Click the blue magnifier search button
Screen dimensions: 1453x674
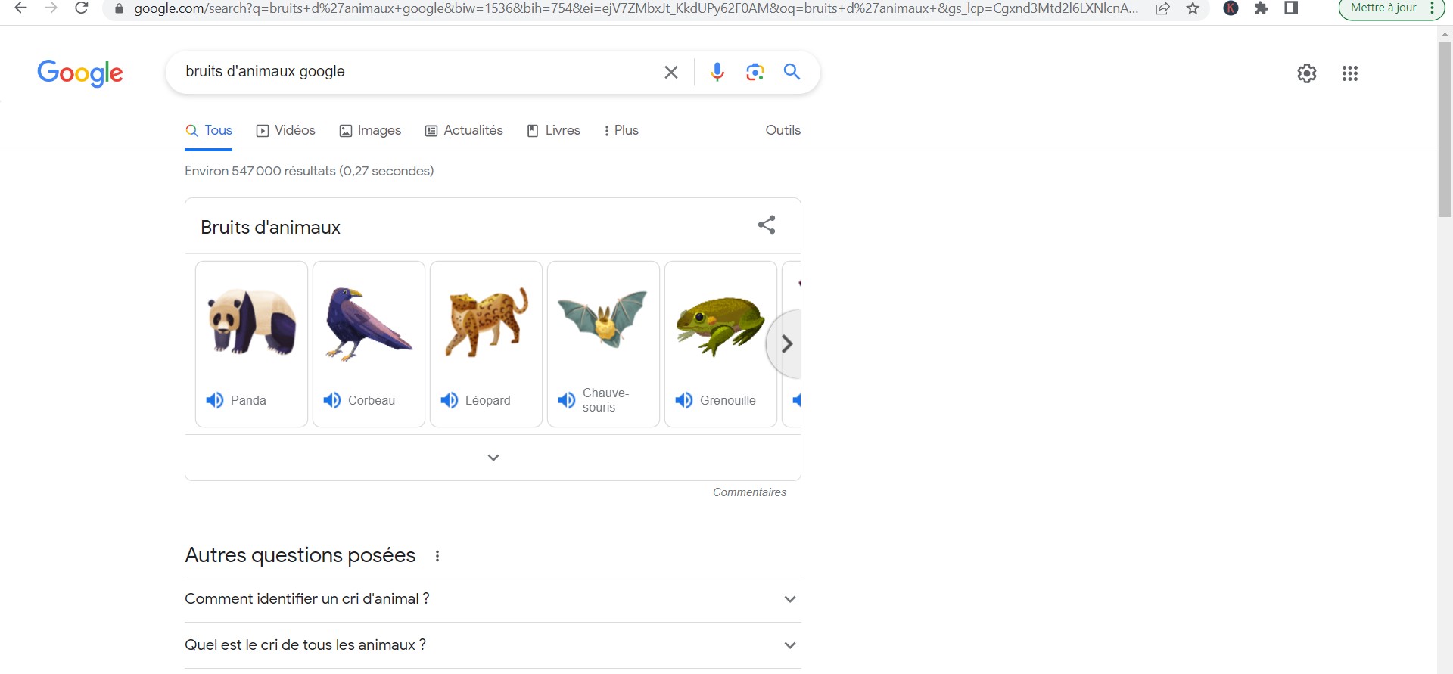tap(792, 72)
